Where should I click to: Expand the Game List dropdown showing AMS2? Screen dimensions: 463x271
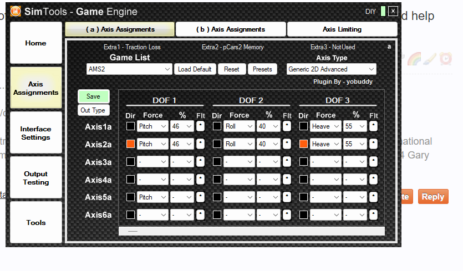pos(129,69)
